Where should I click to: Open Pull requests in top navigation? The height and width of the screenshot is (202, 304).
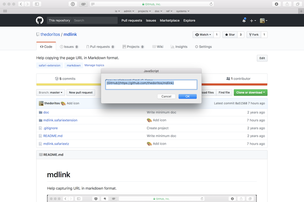coord(132,21)
